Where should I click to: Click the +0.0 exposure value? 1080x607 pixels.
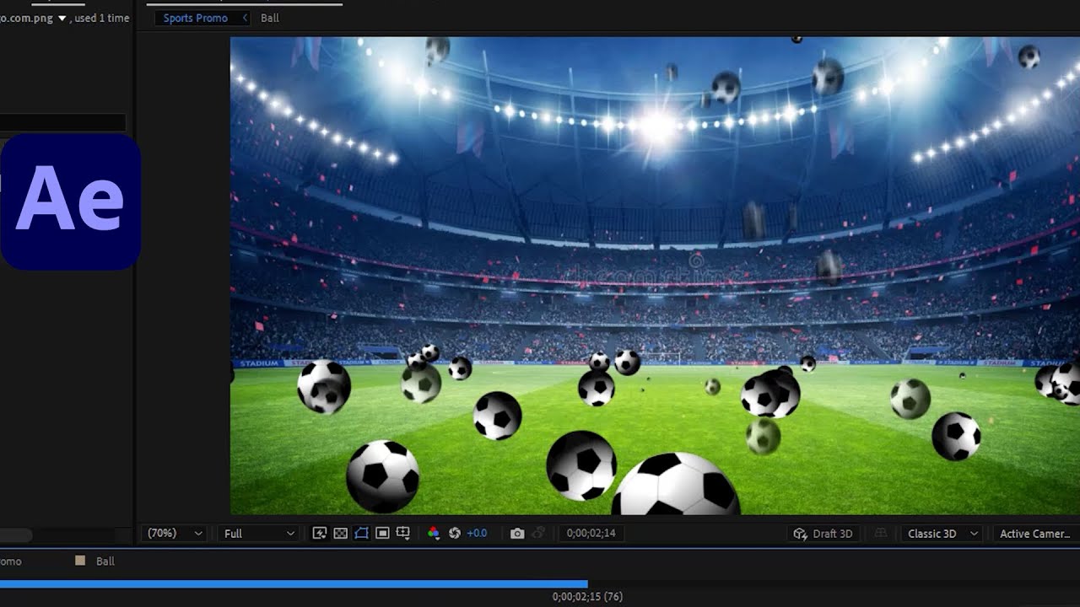[477, 534]
